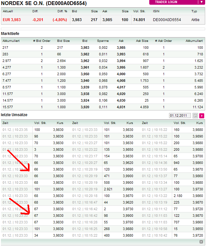Open the calendar date picker icon
208x247 pixels.
pos(195,115)
